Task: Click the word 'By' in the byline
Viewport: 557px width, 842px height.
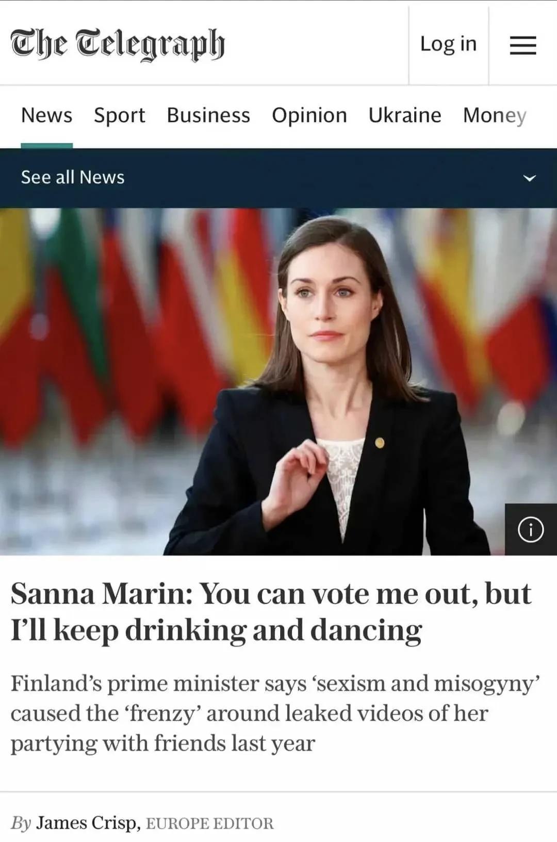Action: pyautogui.click(x=21, y=822)
